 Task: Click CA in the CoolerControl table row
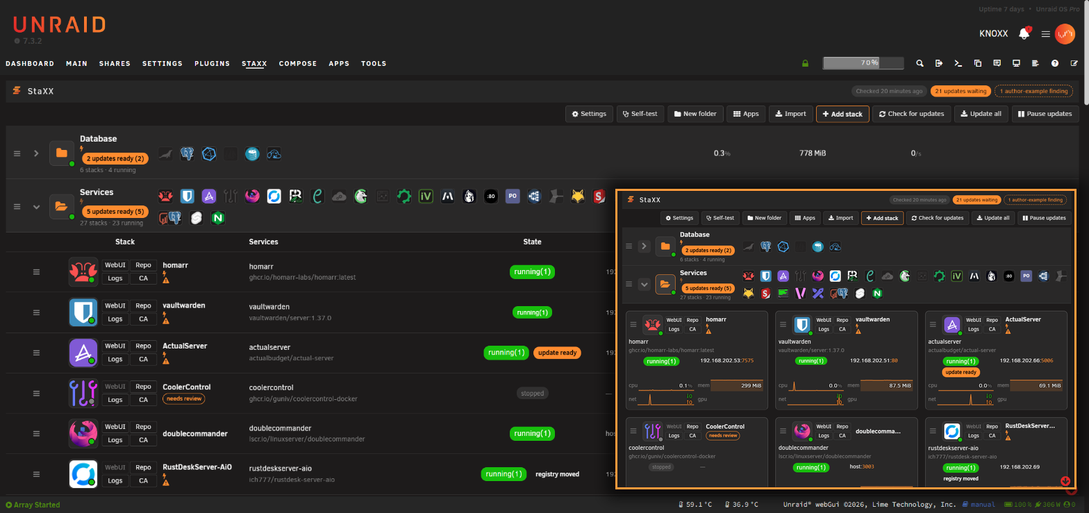(143, 400)
